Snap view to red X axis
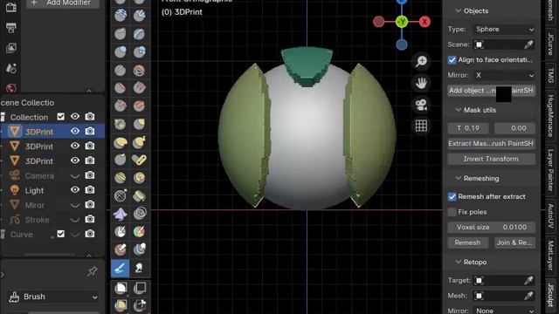 tap(424, 22)
